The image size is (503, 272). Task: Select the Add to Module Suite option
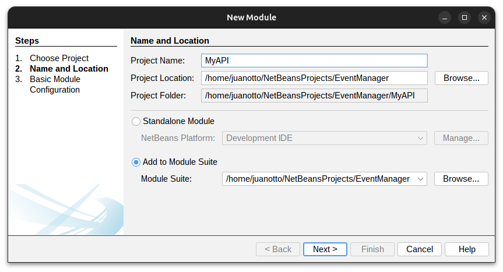[136, 162]
